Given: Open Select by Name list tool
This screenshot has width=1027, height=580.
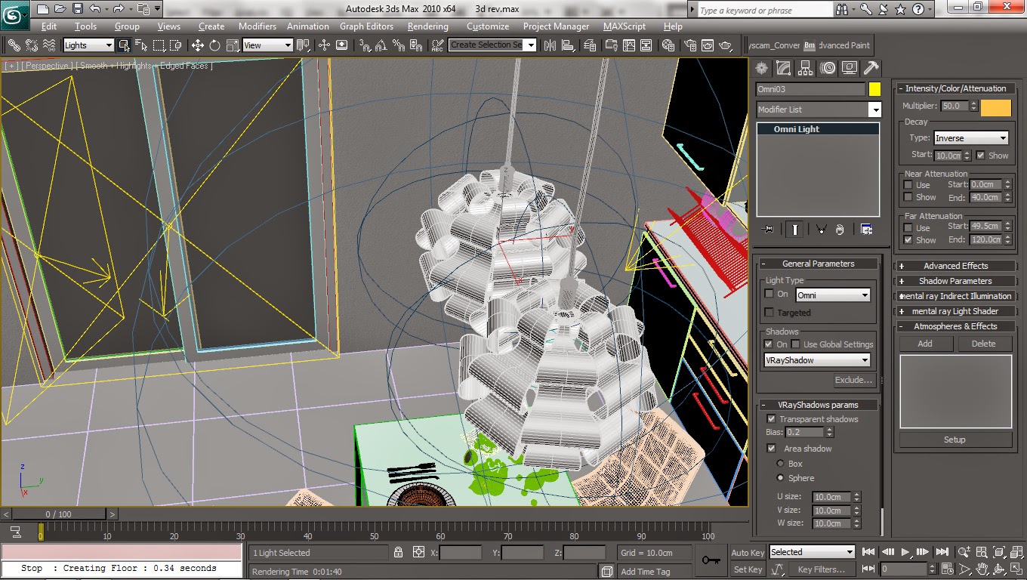Looking at the screenshot, I should pos(141,45).
